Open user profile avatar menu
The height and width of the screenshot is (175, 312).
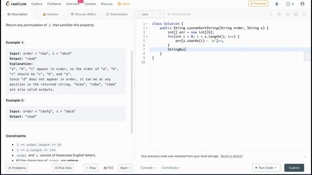point(302,4)
